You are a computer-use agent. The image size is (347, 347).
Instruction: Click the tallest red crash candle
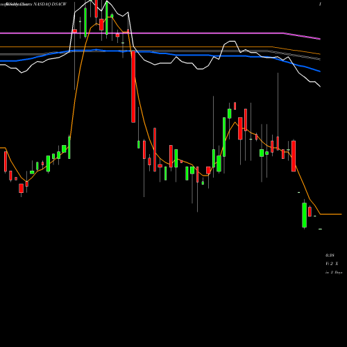point(133,87)
